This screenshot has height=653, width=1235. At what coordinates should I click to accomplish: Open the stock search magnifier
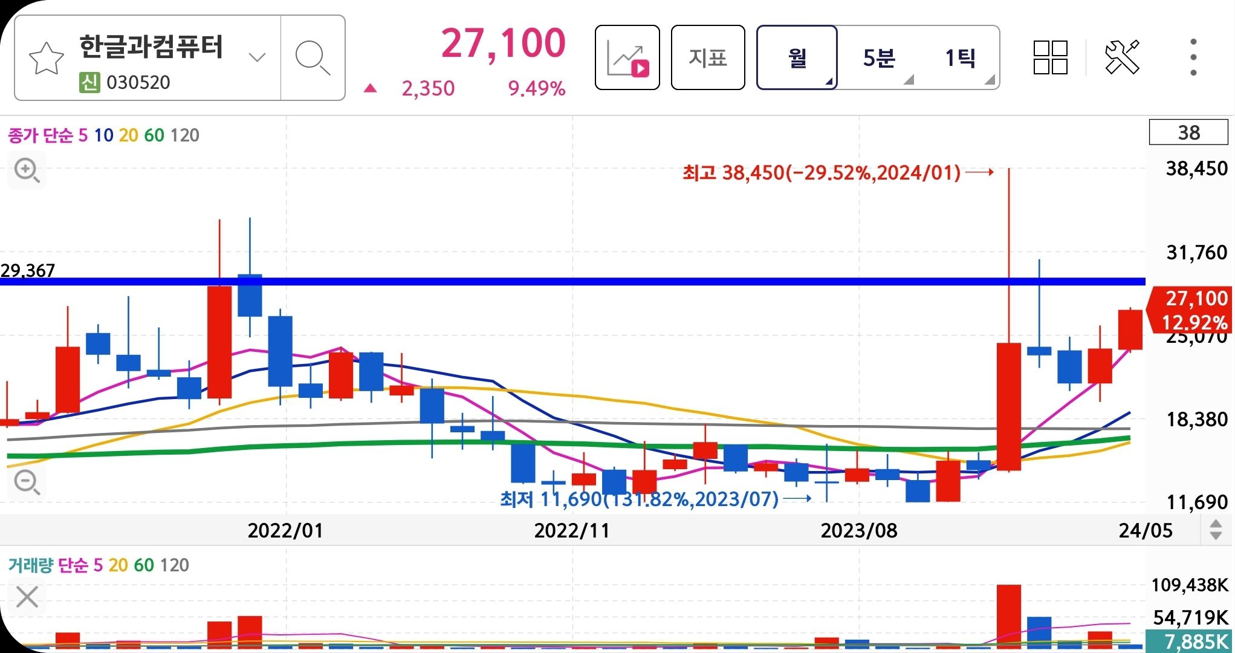click(313, 58)
